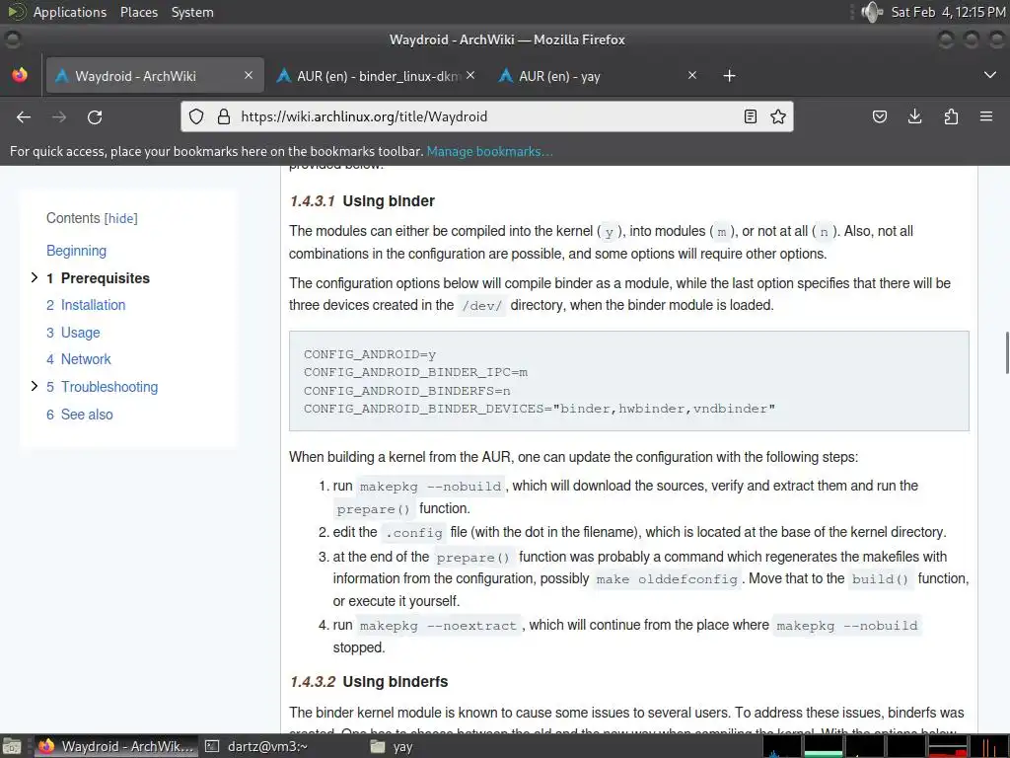Expand Prerequisites section chevron

[35, 277]
